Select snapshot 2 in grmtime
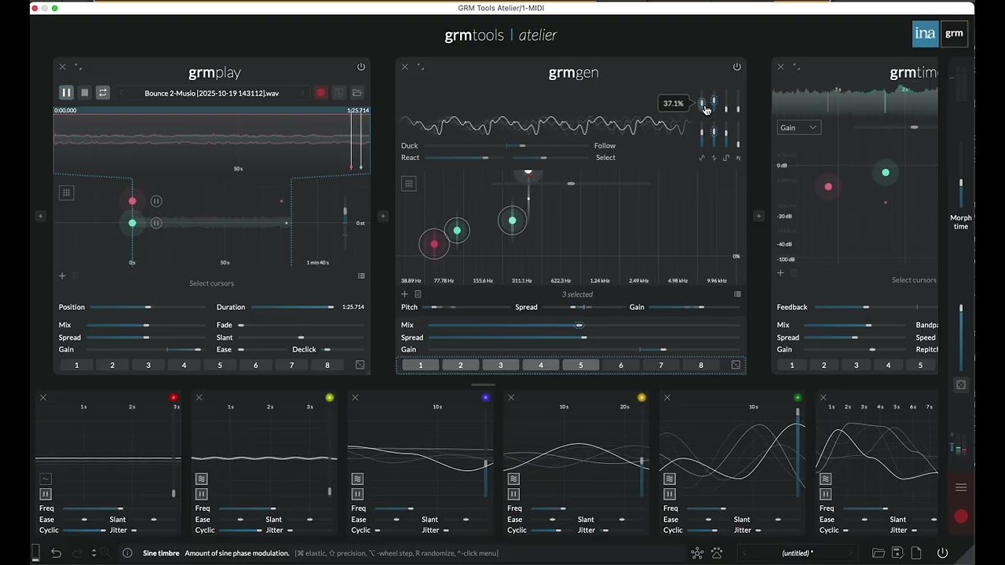The width and height of the screenshot is (1005, 565). click(824, 365)
